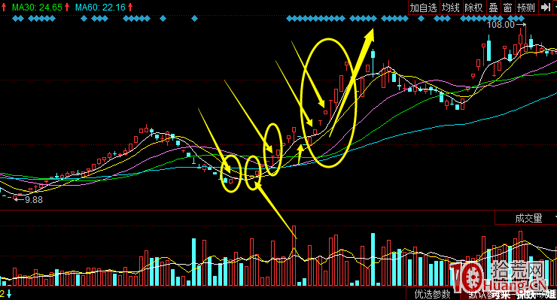Click the jump-to-end arrow icon
This screenshot has height=300, width=557.
pyautogui.click(x=545, y=8)
